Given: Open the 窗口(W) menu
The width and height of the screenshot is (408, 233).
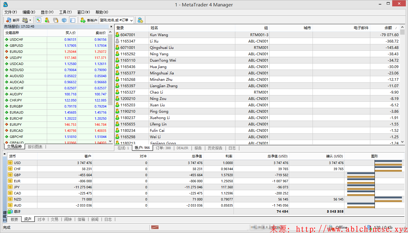Looking at the screenshot, I should pos(84,12).
